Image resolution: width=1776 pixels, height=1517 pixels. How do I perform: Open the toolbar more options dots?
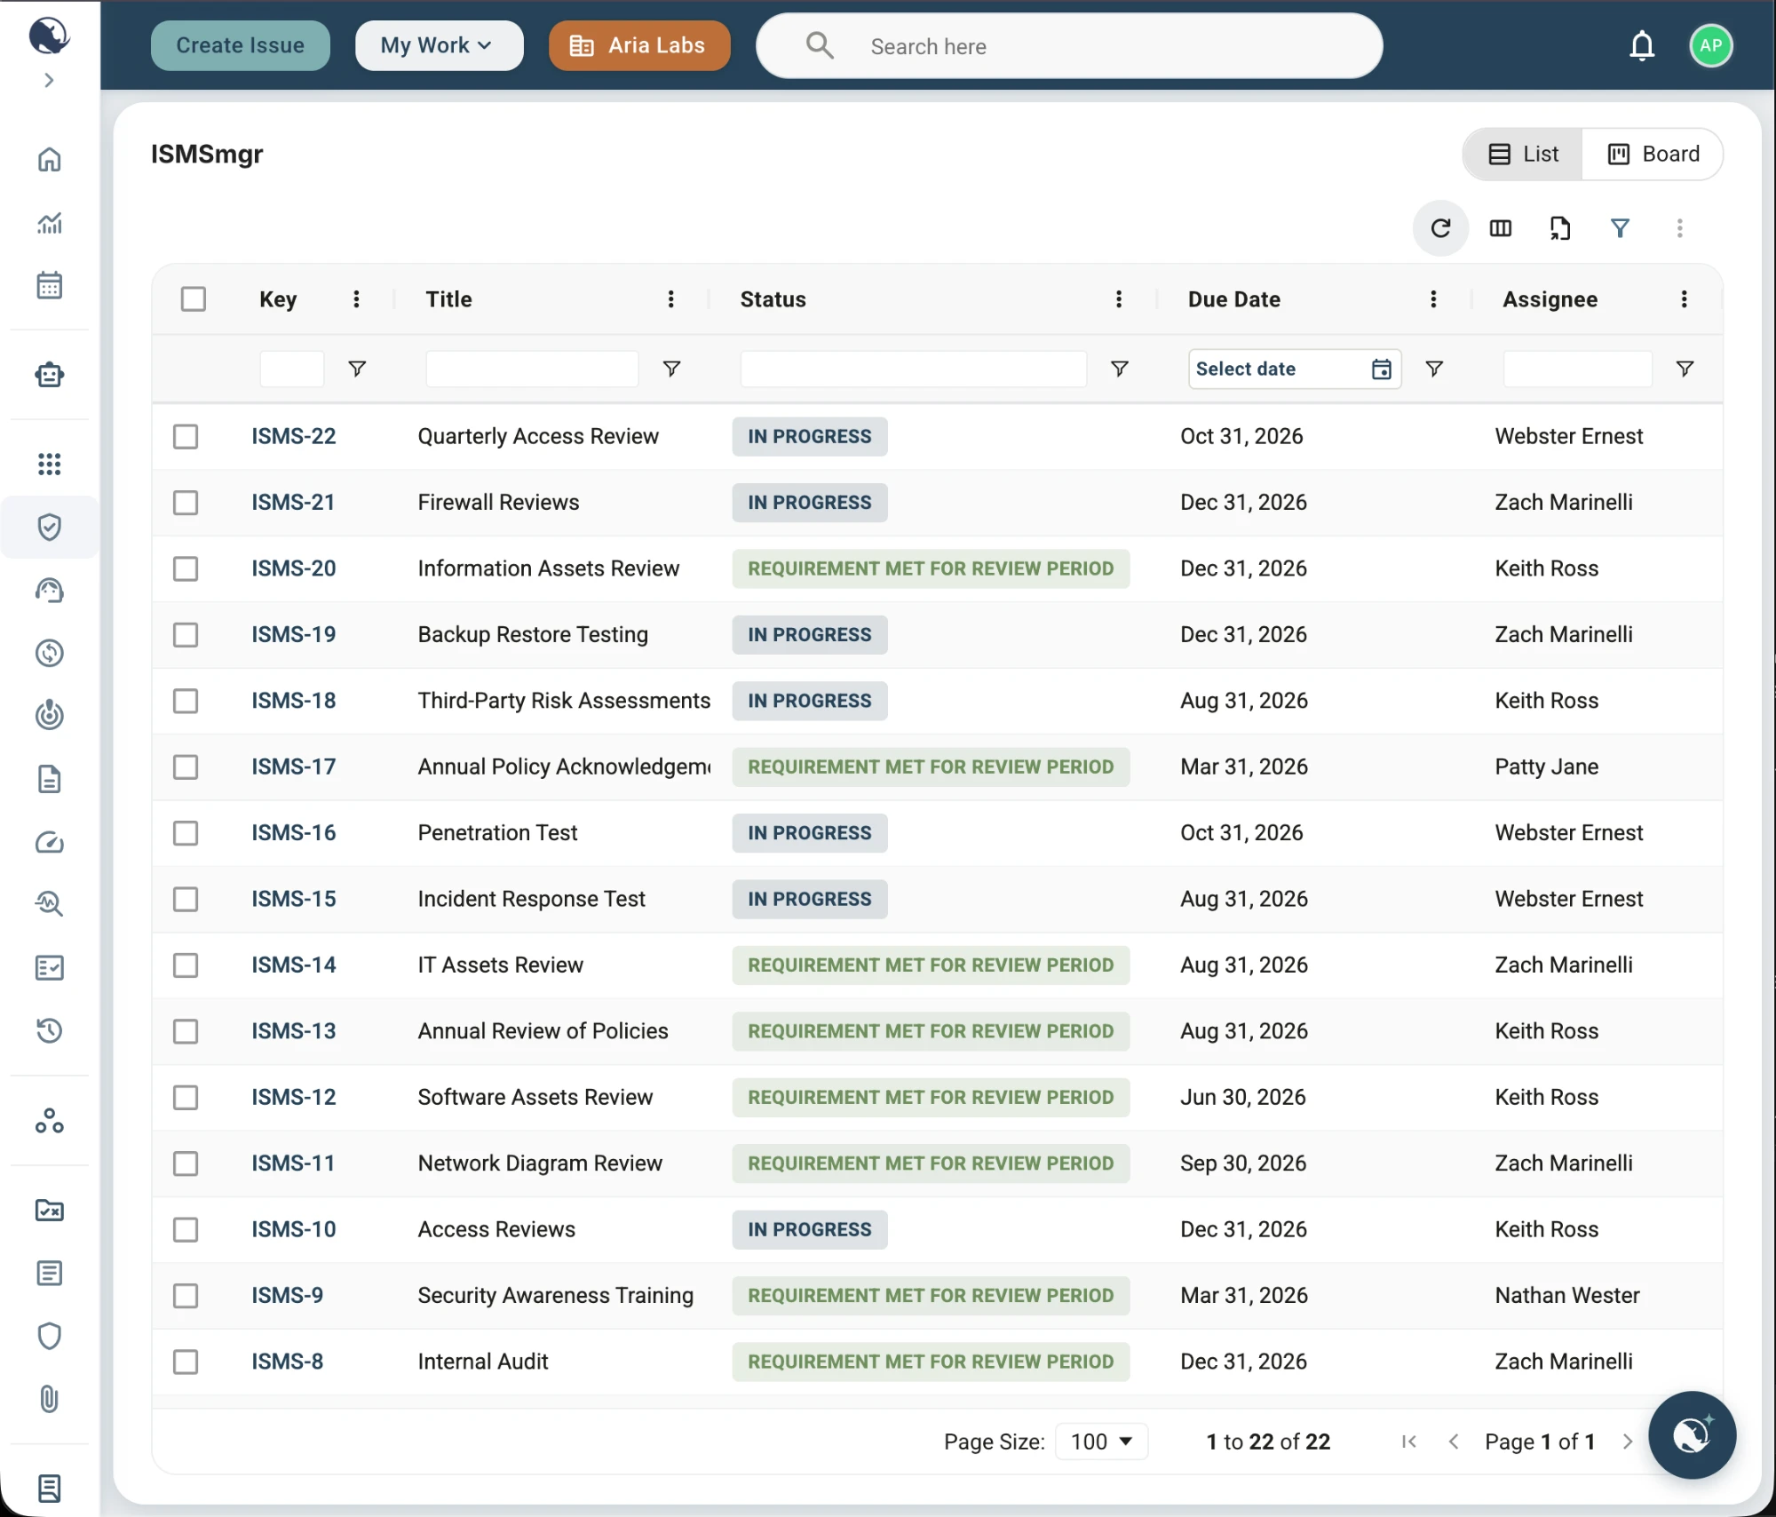1679,228
